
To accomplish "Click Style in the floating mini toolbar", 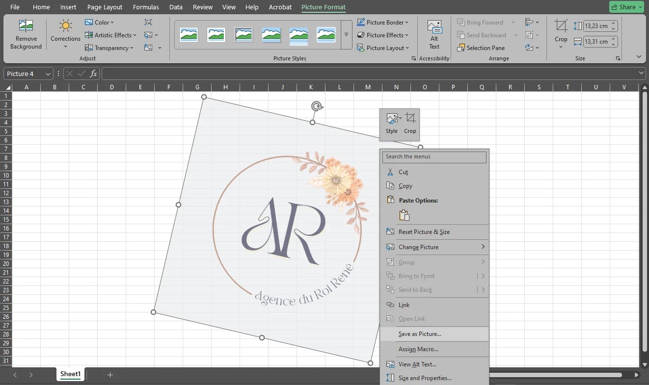I will [392, 124].
